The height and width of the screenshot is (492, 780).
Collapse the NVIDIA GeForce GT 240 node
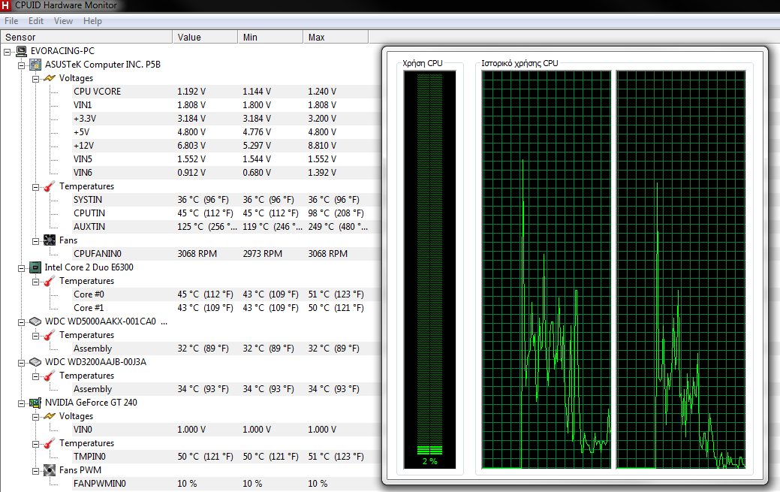(x=21, y=403)
